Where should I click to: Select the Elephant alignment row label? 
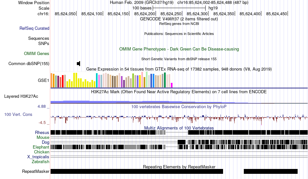pyautogui.click(x=41, y=147)
